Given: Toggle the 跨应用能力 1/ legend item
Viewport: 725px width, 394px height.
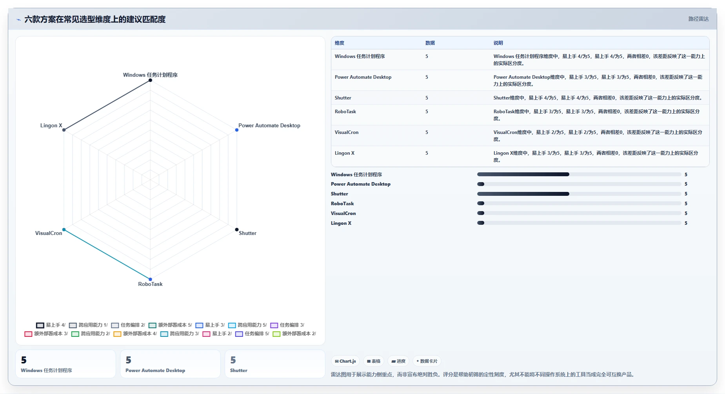Looking at the screenshot, I should tap(88, 325).
